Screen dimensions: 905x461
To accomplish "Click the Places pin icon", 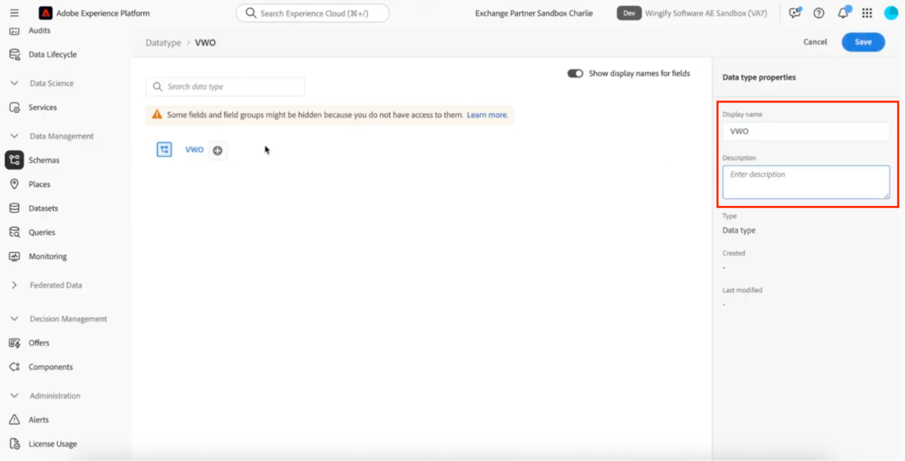I will point(14,184).
